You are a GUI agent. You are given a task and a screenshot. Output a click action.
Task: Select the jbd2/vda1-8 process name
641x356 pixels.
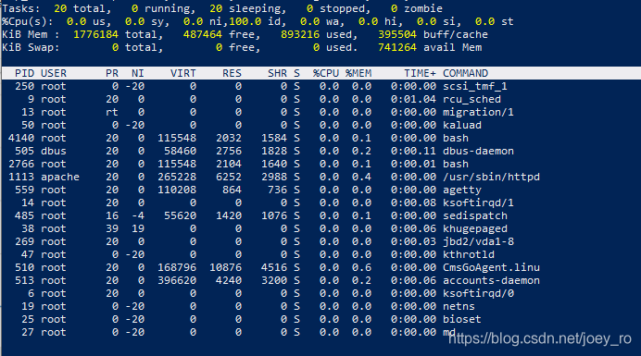click(x=478, y=241)
